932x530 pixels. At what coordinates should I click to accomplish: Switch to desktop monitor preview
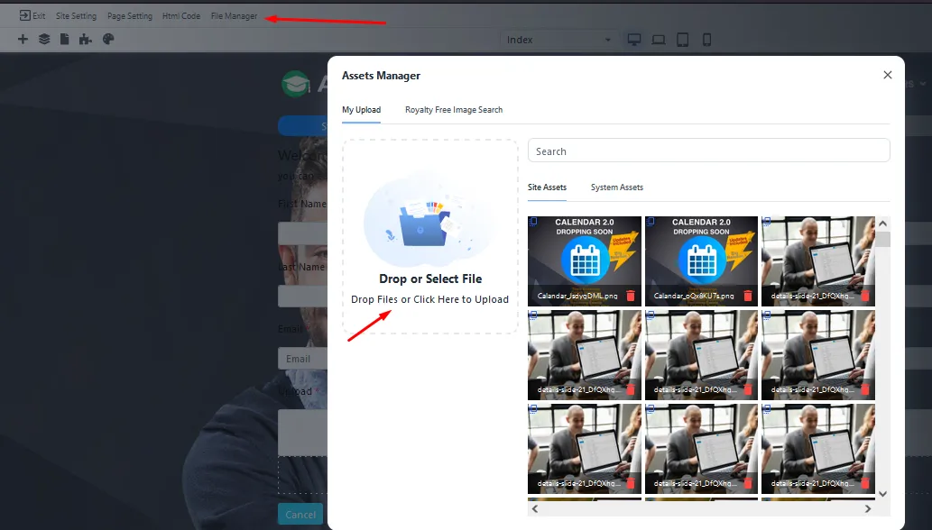pyautogui.click(x=634, y=40)
